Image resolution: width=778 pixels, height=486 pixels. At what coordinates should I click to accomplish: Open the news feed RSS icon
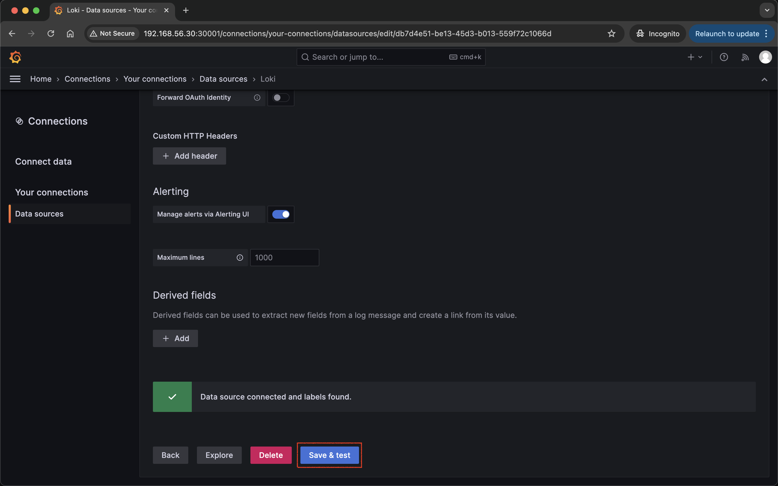coord(745,57)
